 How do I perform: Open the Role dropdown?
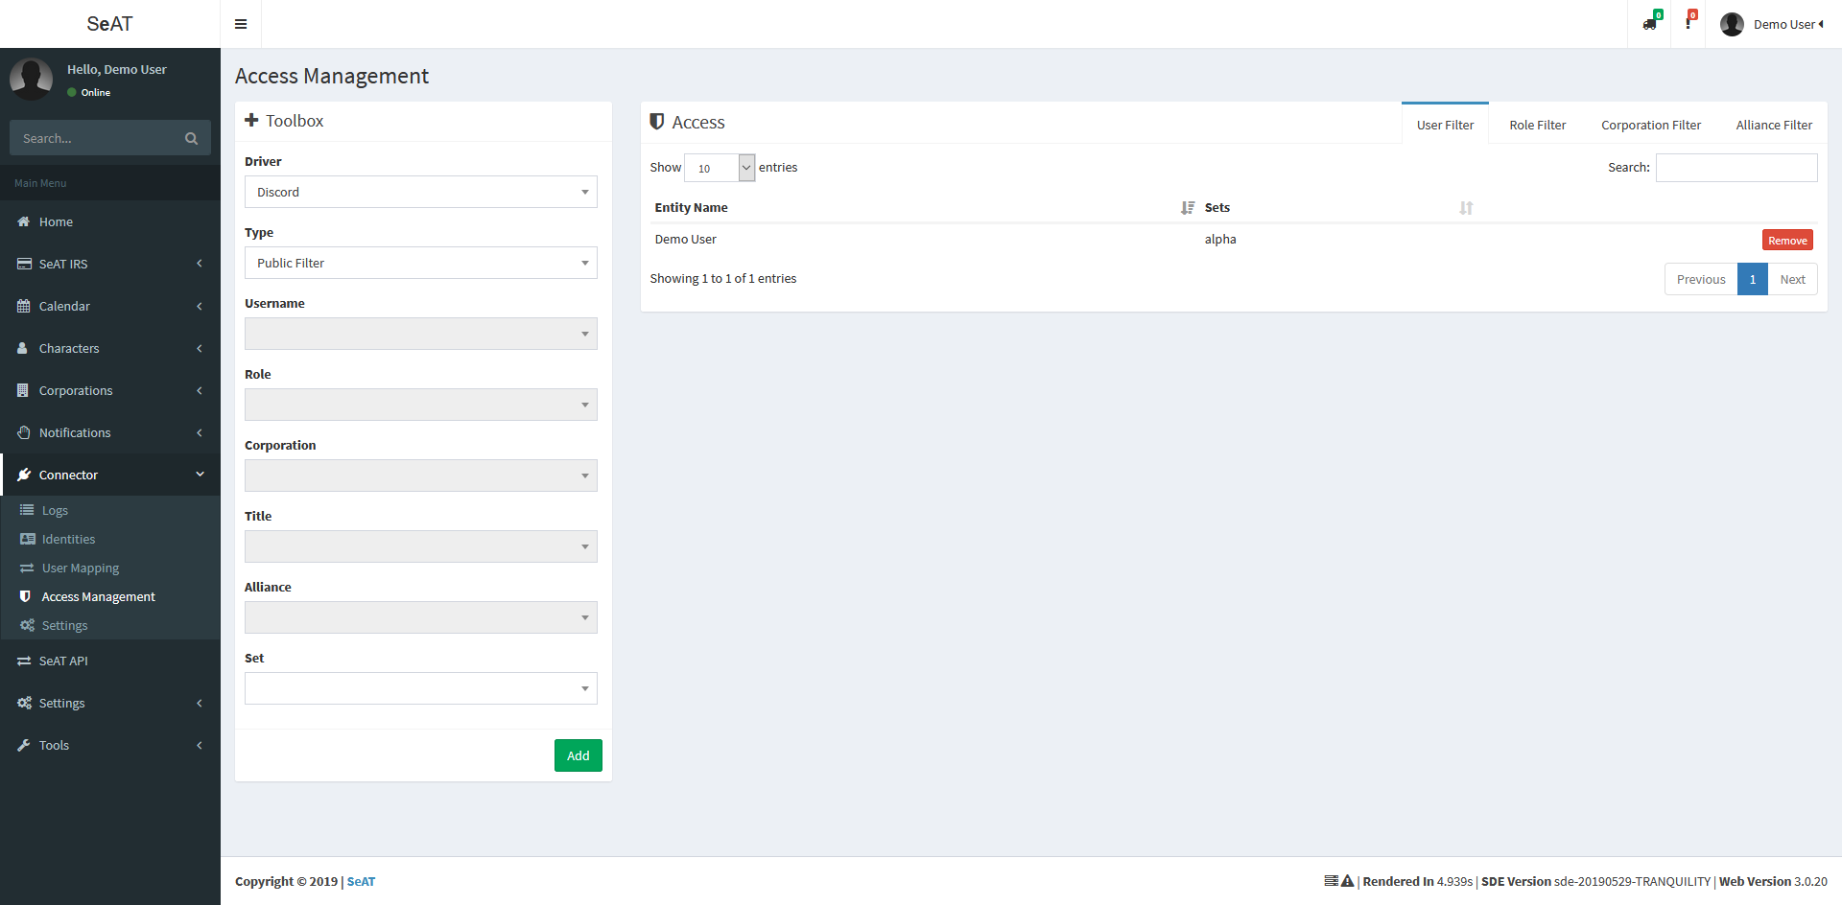point(421,405)
